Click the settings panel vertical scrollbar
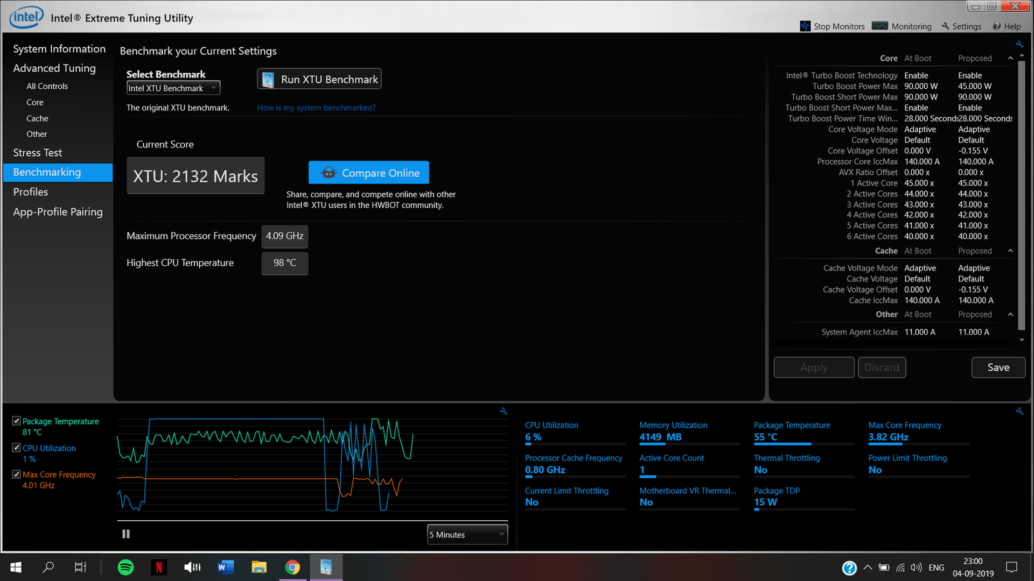Screen dimensions: 1034x581 [x=1022, y=195]
